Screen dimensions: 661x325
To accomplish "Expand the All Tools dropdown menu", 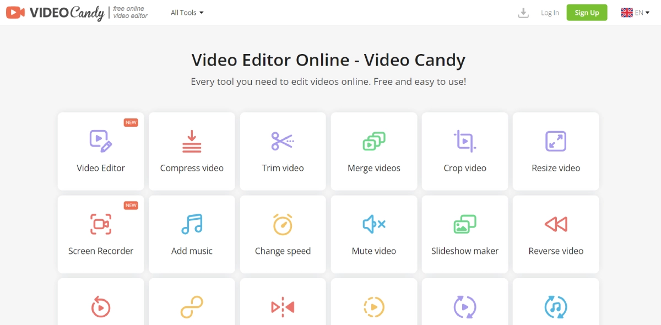I will tap(187, 13).
